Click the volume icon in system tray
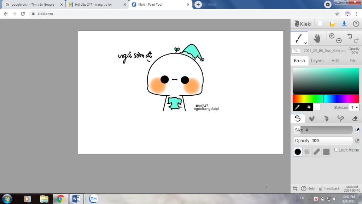The image size is (362, 204). point(335,199)
